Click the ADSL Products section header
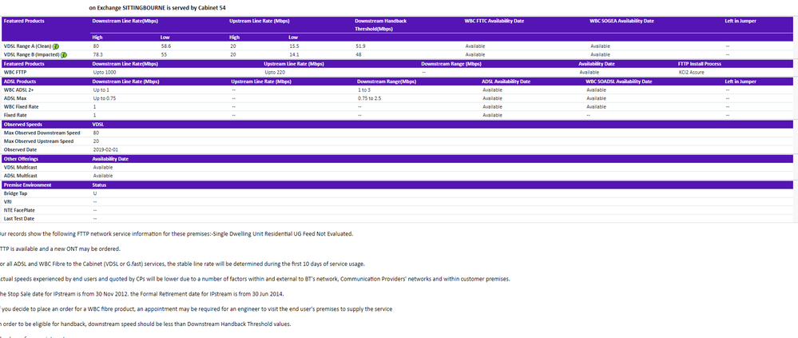 pos(21,81)
